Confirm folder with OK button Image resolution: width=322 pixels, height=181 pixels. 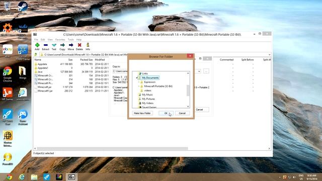pyautogui.click(x=166, y=113)
